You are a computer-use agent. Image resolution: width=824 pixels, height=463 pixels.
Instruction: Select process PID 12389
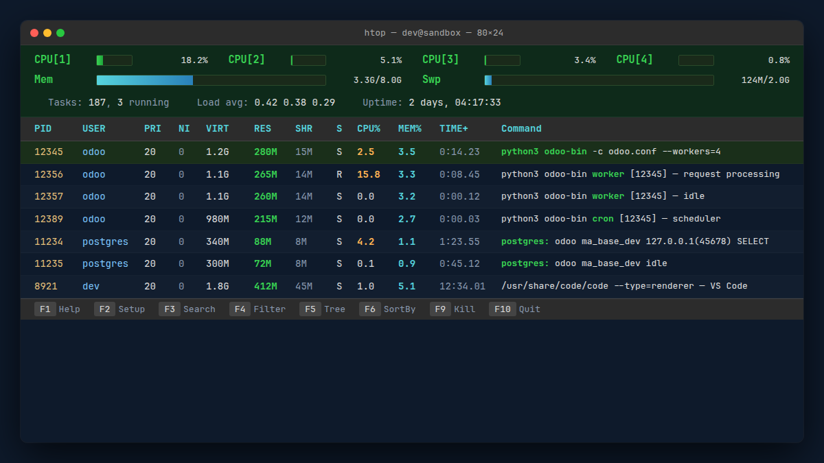point(412,219)
